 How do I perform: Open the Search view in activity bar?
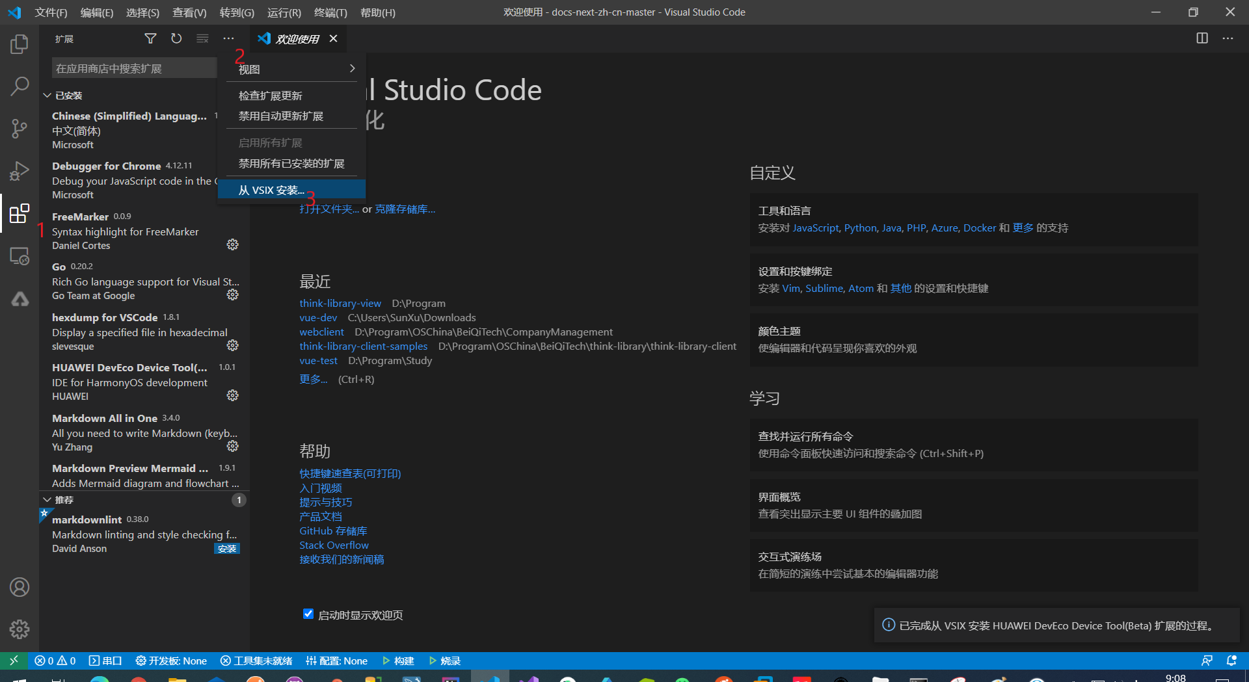[x=20, y=86]
